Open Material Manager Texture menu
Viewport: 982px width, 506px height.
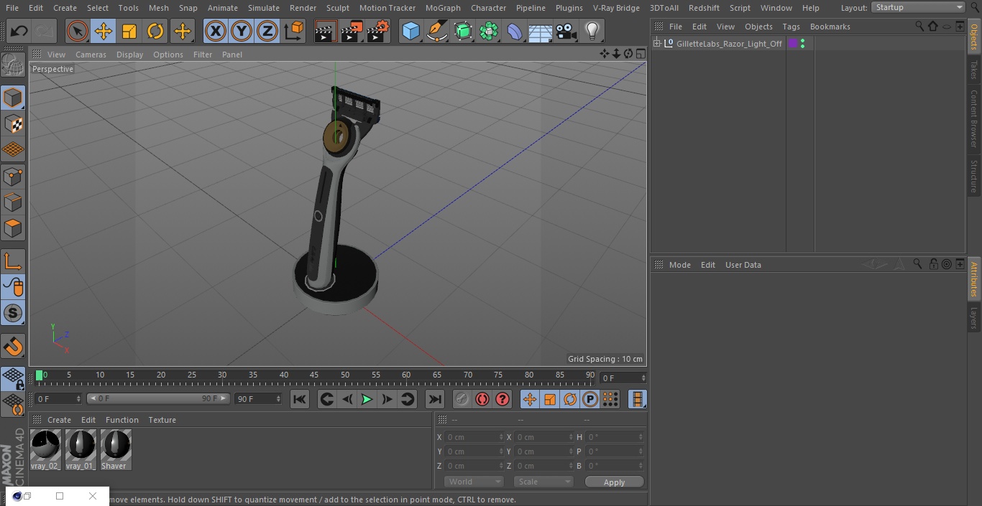(x=162, y=420)
